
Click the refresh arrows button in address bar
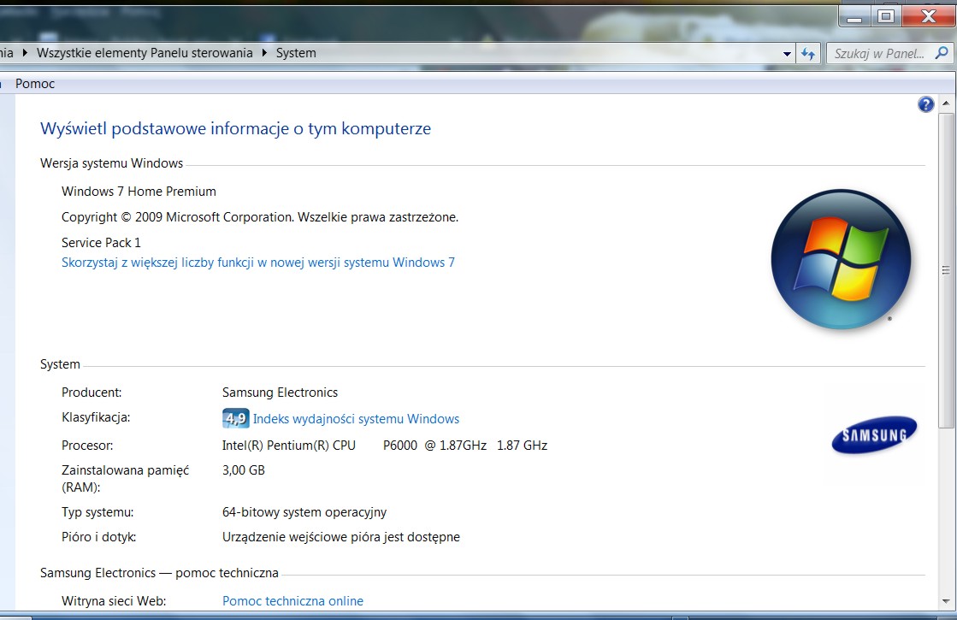[x=808, y=54]
